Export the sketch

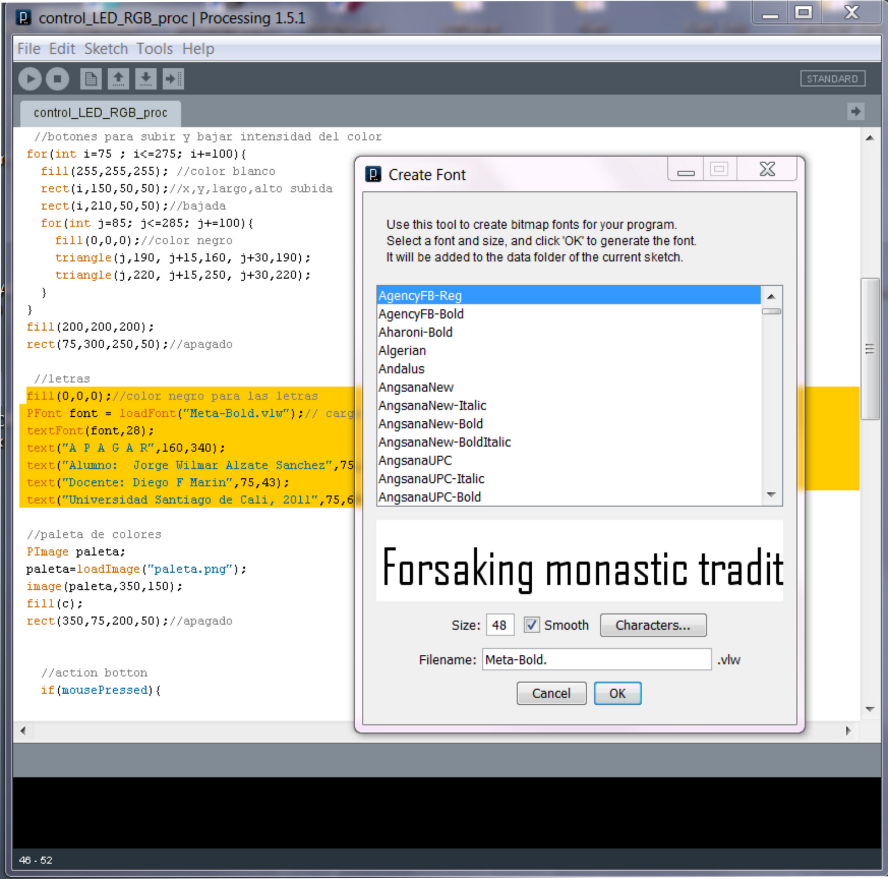coord(173,79)
